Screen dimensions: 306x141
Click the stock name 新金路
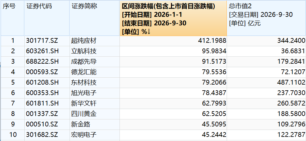(x=81, y=124)
